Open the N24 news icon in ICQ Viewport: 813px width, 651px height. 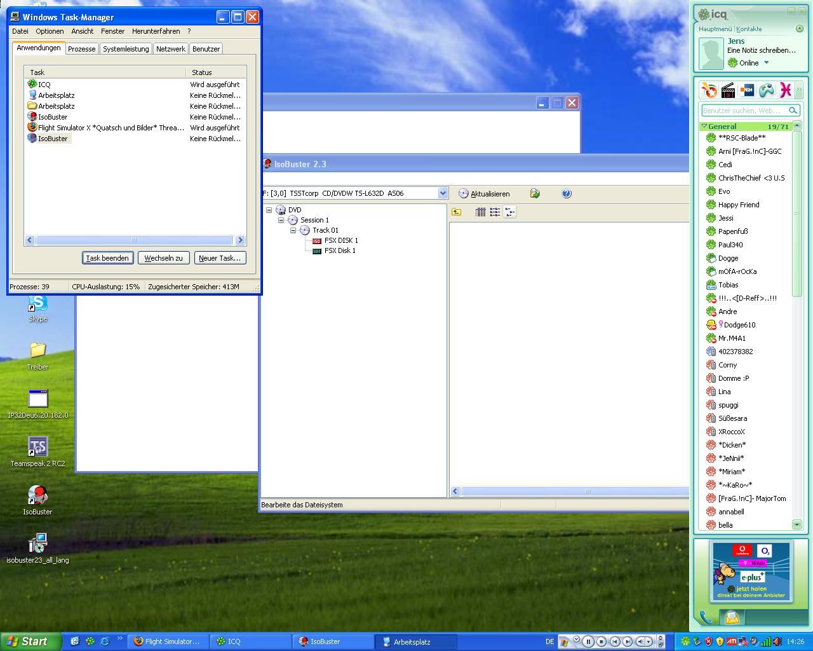click(747, 90)
